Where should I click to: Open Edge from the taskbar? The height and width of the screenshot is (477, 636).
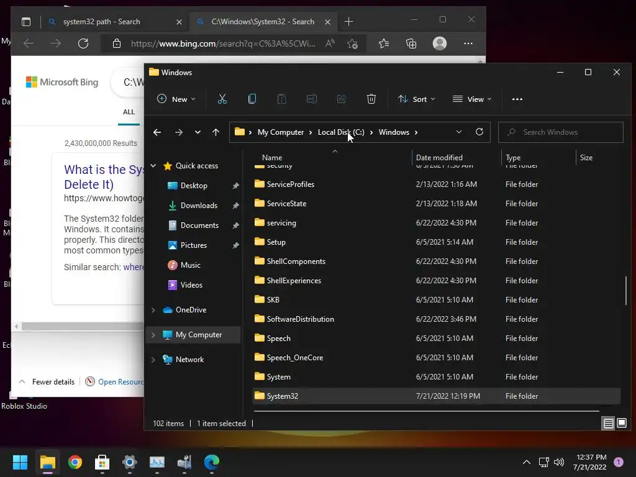pos(211,462)
